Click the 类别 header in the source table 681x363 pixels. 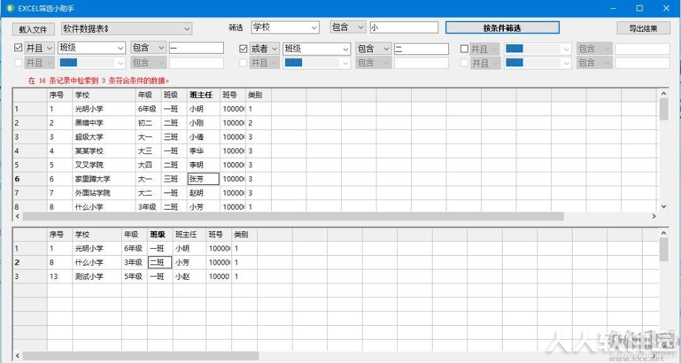coord(259,95)
